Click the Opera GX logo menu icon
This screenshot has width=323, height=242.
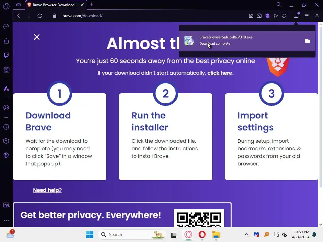pyautogui.click(x=6, y=6)
